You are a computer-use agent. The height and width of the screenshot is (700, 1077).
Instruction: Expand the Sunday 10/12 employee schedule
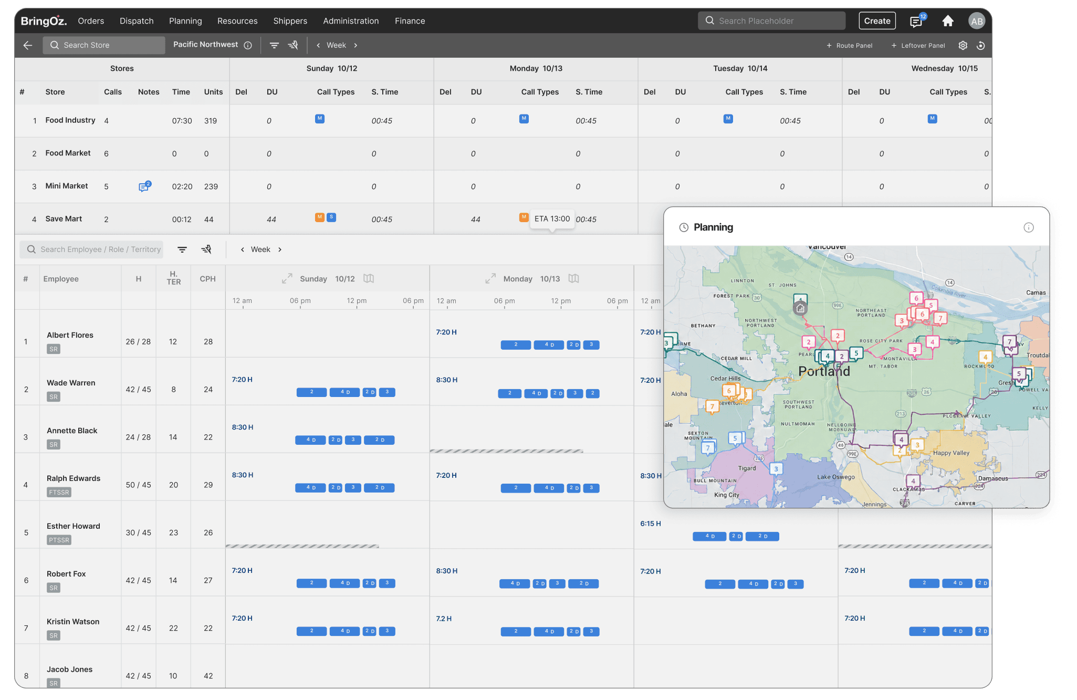[x=287, y=278]
